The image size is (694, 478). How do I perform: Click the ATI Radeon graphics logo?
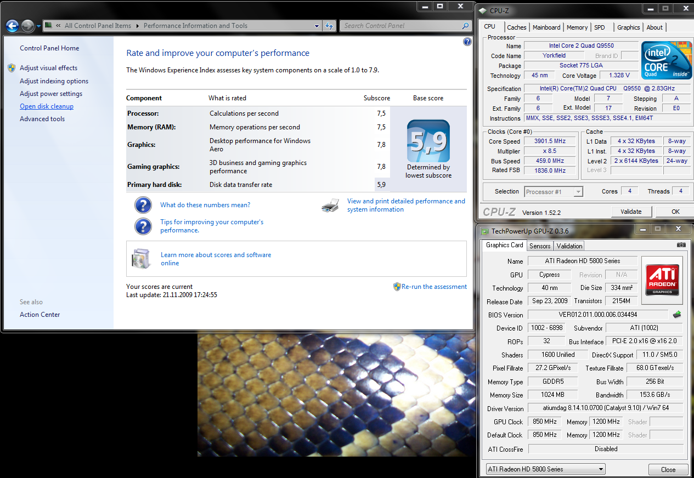662,280
